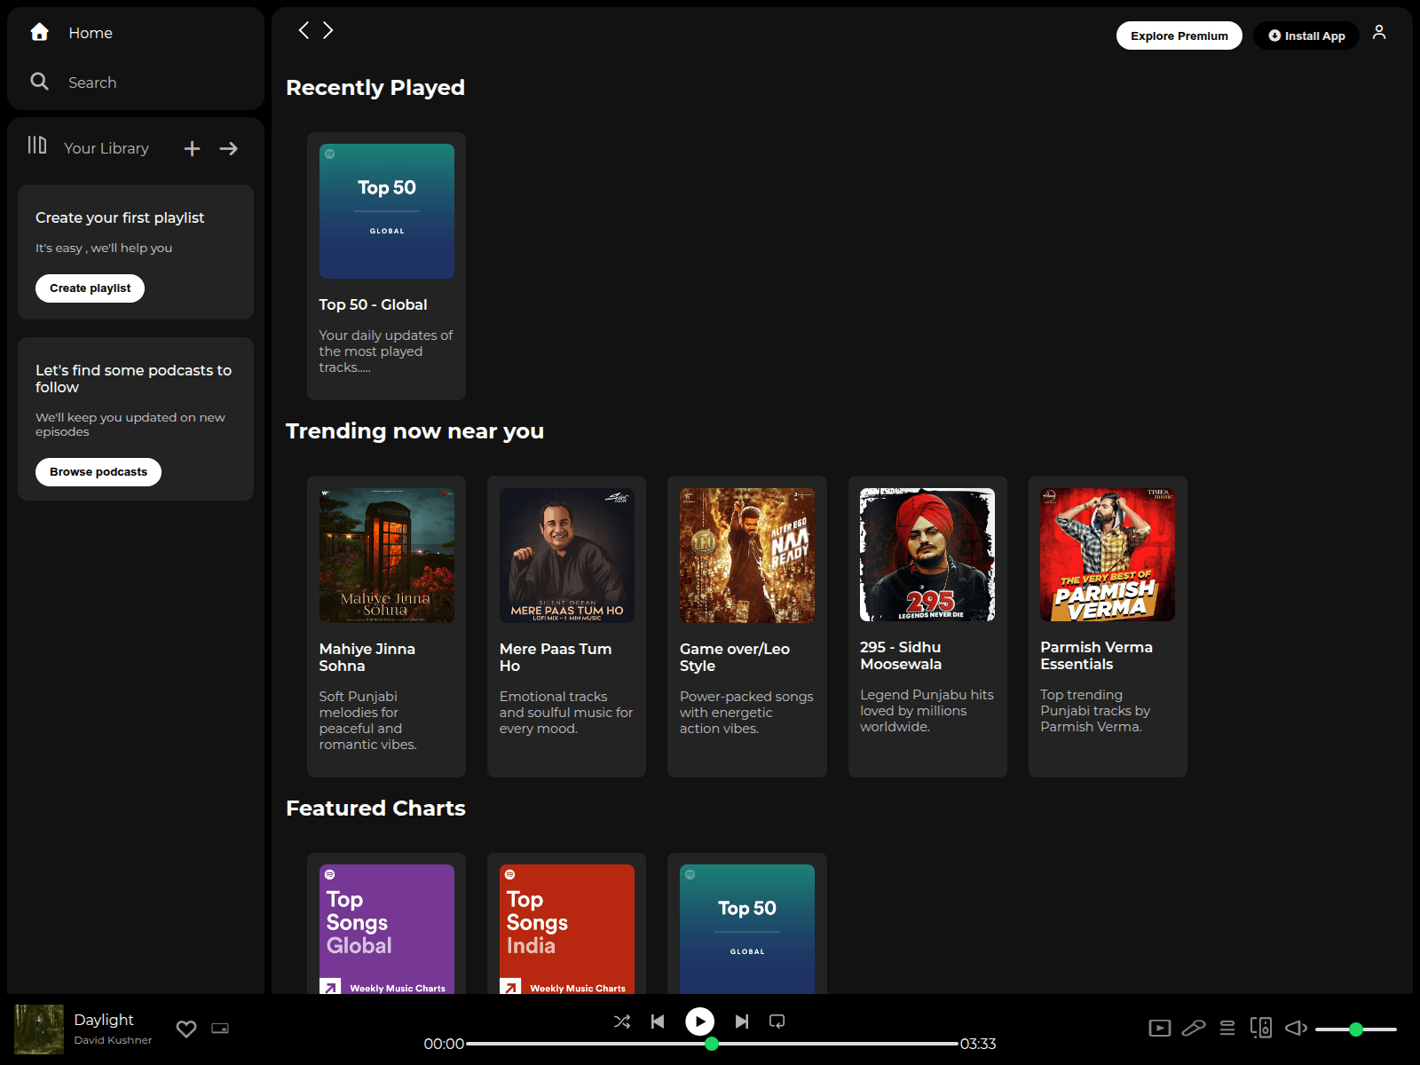Screen dimensions: 1420x1065
Task: Skip to previous track
Action: pyautogui.click(x=658, y=1022)
